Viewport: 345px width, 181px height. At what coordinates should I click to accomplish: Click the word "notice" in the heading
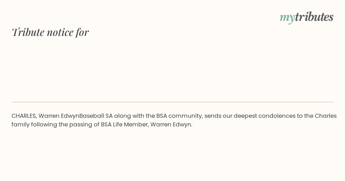coord(60,32)
